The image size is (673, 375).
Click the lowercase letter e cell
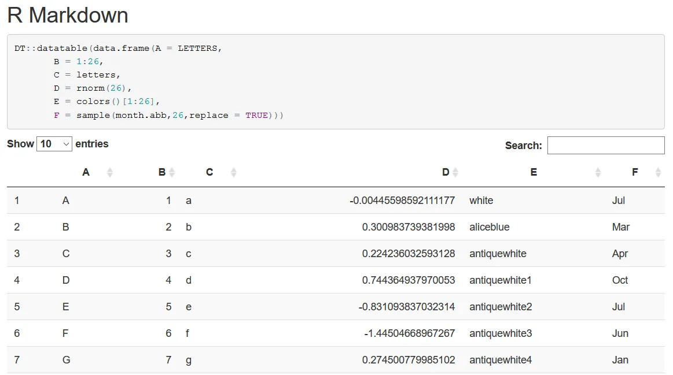click(x=189, y=307)
